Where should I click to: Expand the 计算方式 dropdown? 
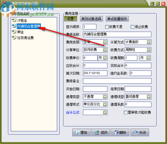(x=149, y=42)
